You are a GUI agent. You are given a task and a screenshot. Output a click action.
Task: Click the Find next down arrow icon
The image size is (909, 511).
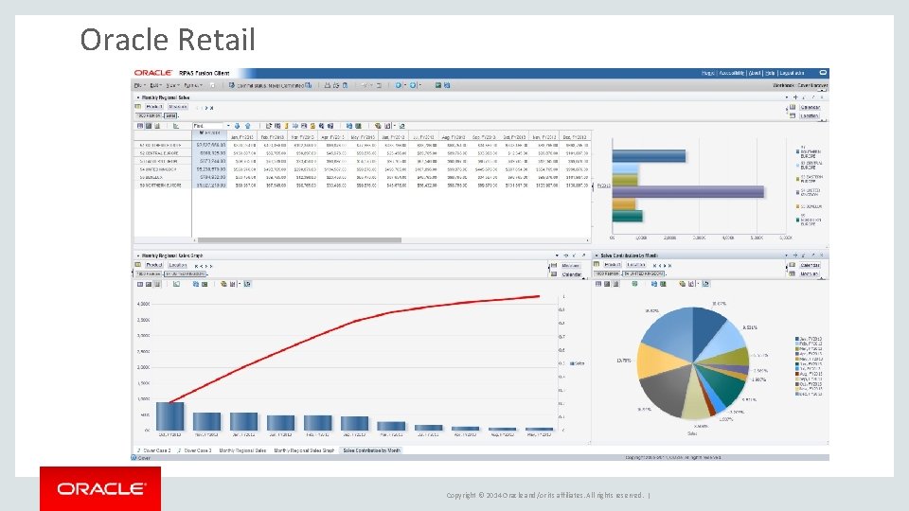237,126
